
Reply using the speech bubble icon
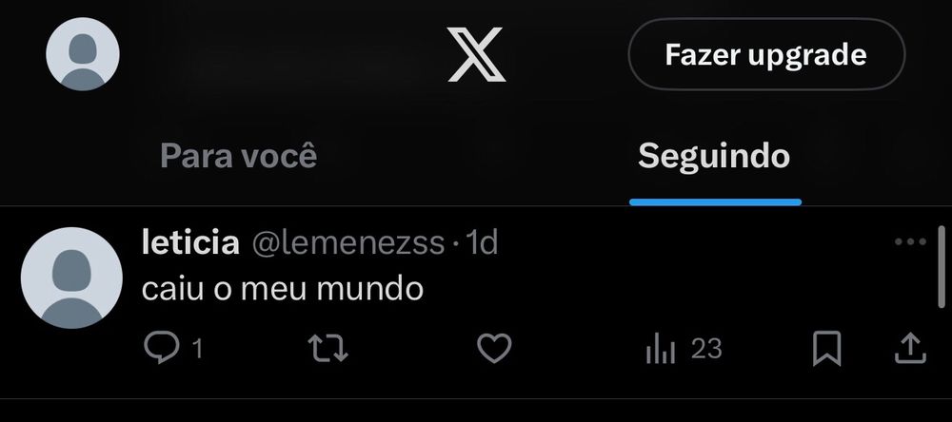tap(162, 348)
